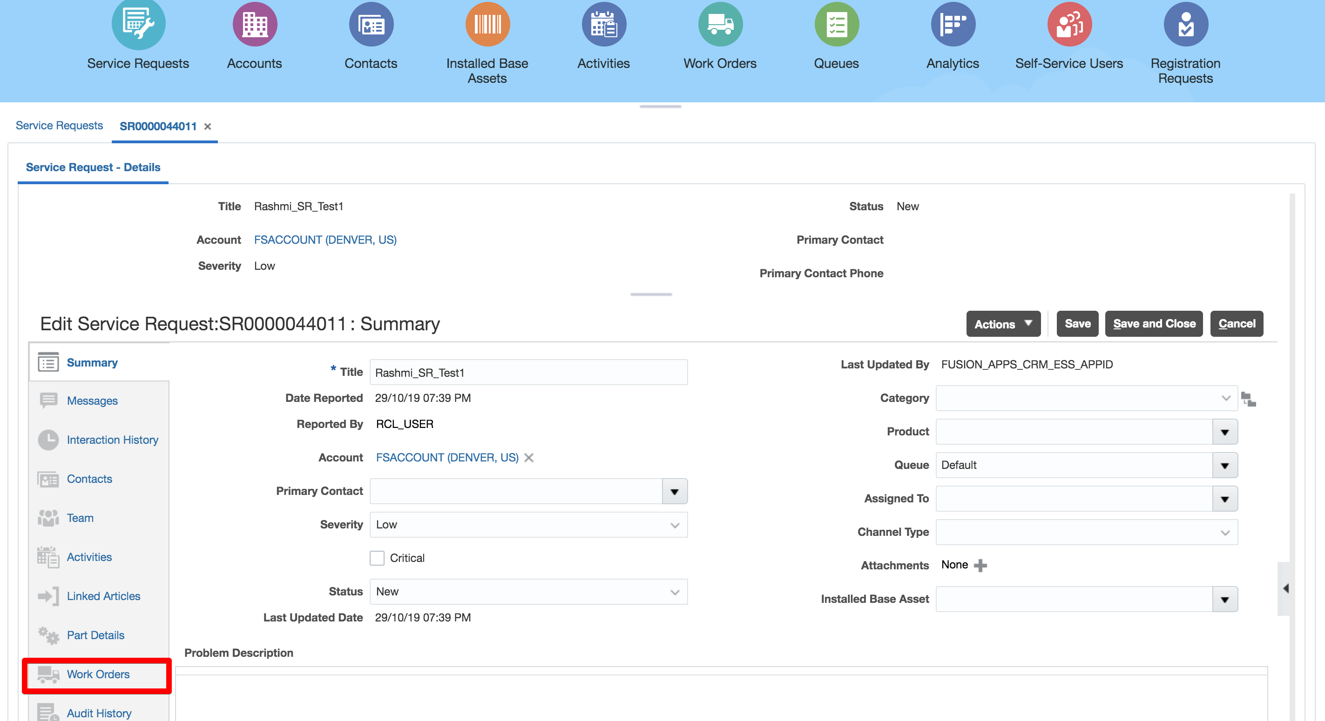Open the Installed Base Assets barcode icon

point(487,25)
